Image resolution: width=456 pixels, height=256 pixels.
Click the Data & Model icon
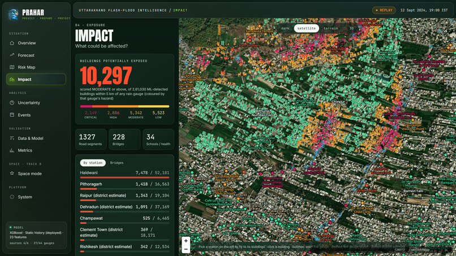point(12,138)
